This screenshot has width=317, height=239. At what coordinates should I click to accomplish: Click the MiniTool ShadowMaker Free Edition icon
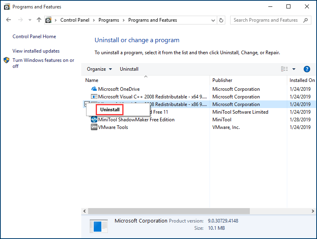[x=94, y=120]
